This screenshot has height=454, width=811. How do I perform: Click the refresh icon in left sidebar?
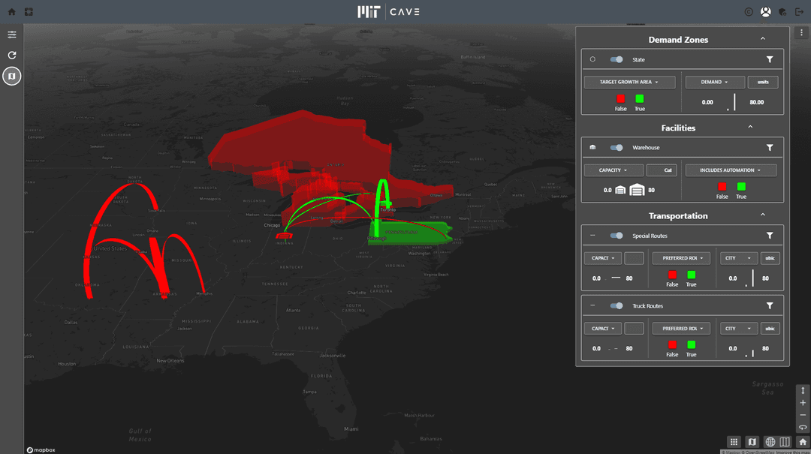(12, 56)
